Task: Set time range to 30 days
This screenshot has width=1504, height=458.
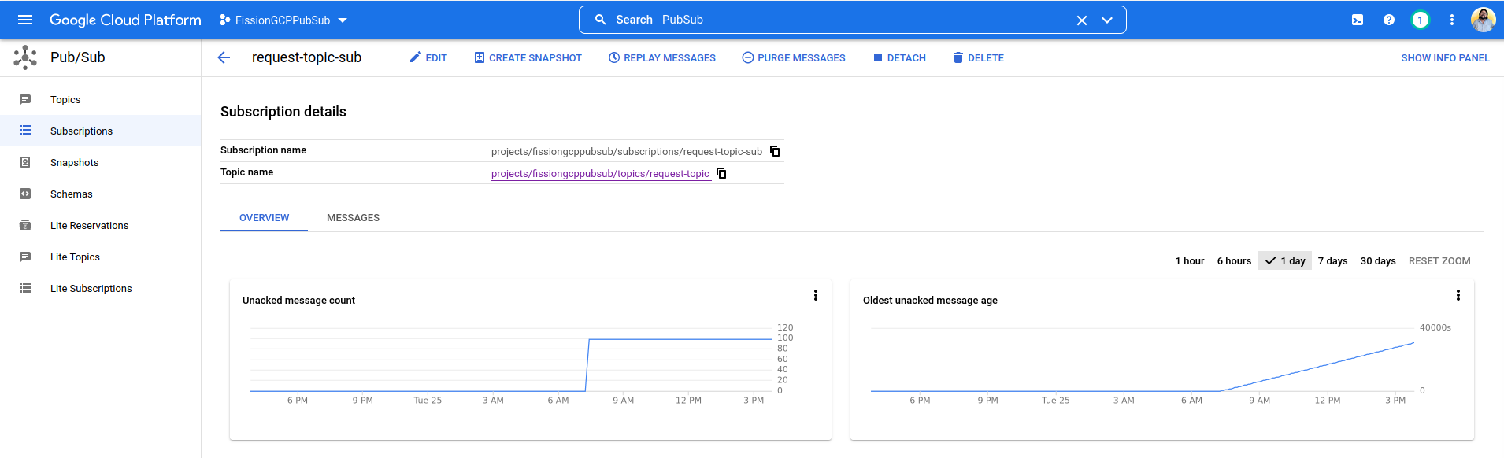Action: (1377, 261)
